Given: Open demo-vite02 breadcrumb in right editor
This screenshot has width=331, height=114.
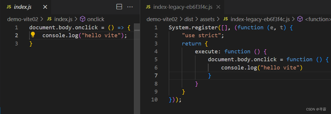Looking at the screenshot, I should (162, 19).
